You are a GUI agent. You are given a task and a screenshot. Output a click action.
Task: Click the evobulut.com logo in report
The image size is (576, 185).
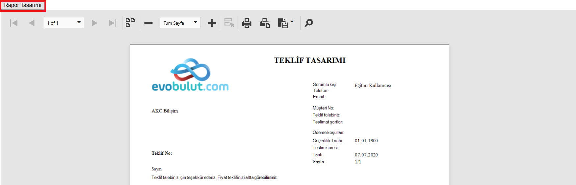[x=190, y=75]
